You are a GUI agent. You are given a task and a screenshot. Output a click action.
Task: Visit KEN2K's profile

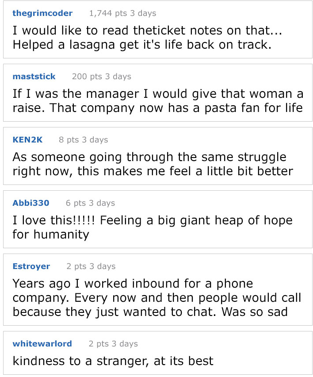point(27,140)
